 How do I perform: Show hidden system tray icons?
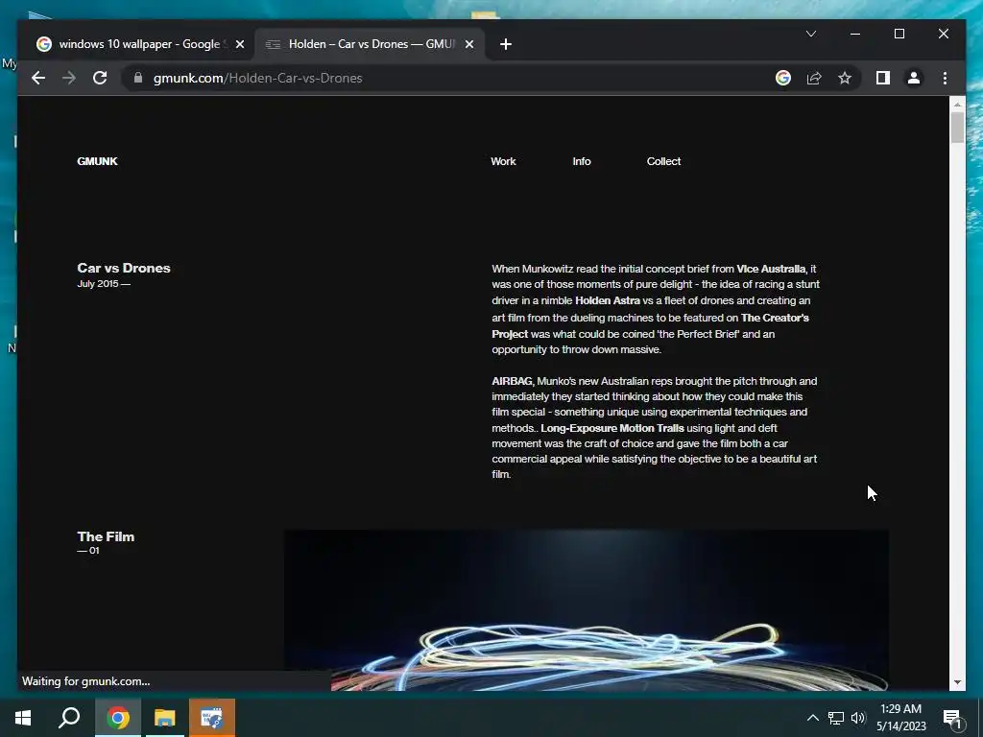(x=812, y=718)
